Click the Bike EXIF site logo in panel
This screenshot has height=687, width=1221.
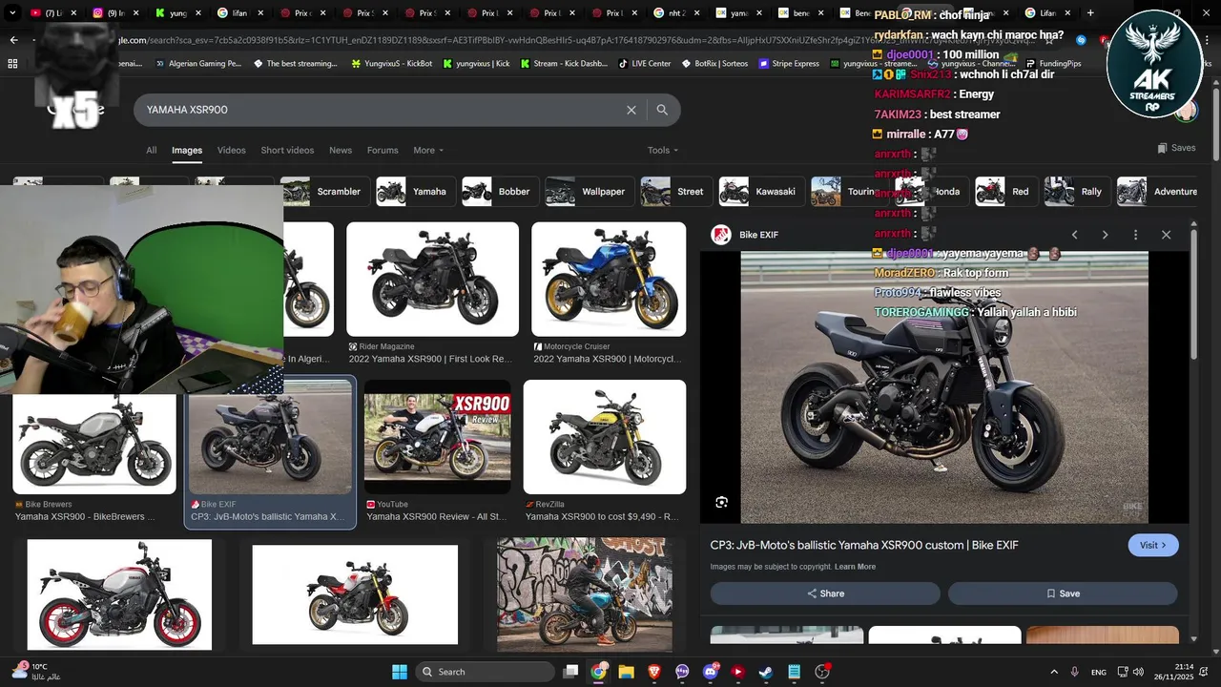[x=721, y=235]
